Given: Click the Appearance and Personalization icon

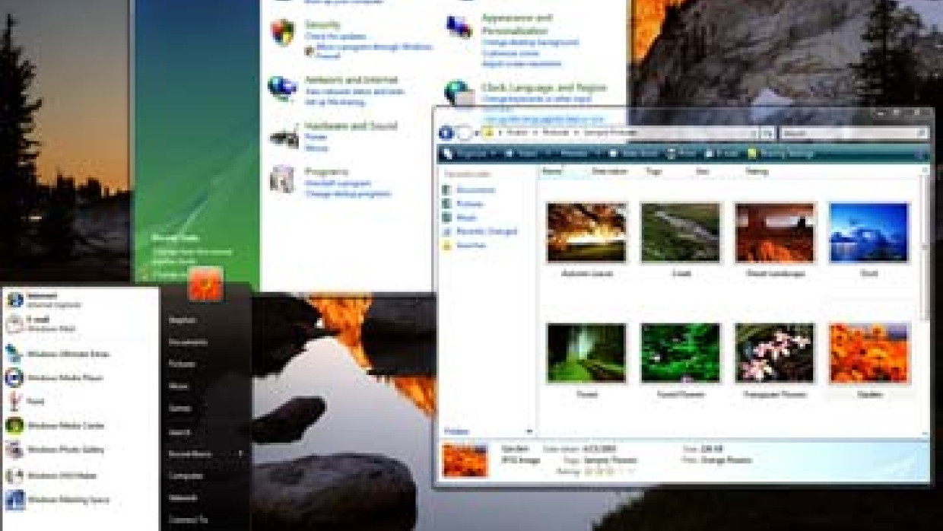Looking at the screenshot, I should 459,27.
